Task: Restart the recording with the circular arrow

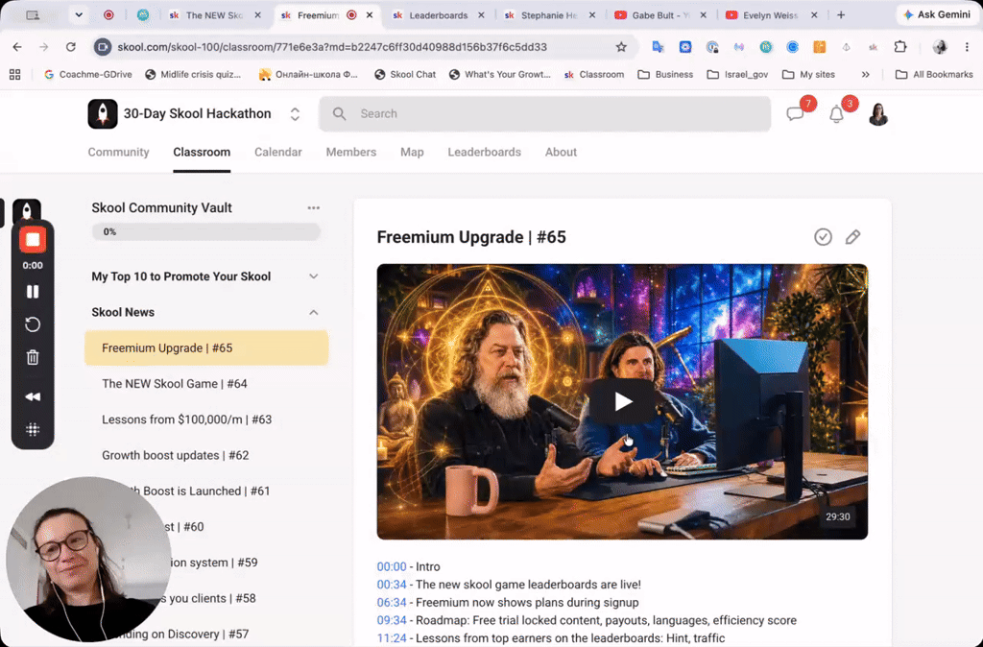Action: coord(33,324)
